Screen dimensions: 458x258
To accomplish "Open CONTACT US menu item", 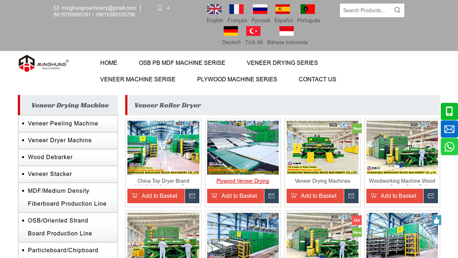I will (318, 79).
